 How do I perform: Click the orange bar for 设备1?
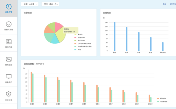[31, 87]
